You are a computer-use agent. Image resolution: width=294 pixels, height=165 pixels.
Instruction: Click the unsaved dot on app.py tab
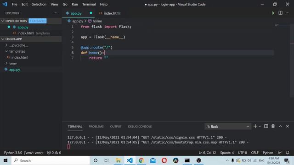[x=91, y=13]
